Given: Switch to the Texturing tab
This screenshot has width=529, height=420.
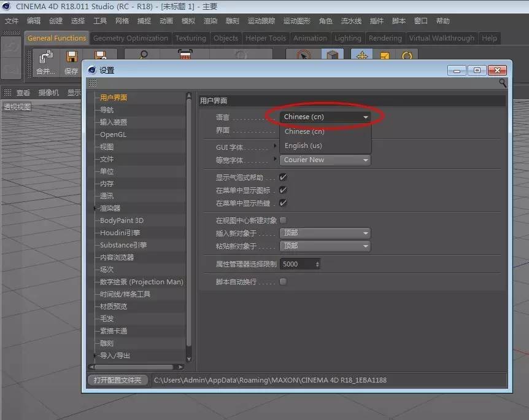Looking at the screenshot, I should click(x=191, y=38).
